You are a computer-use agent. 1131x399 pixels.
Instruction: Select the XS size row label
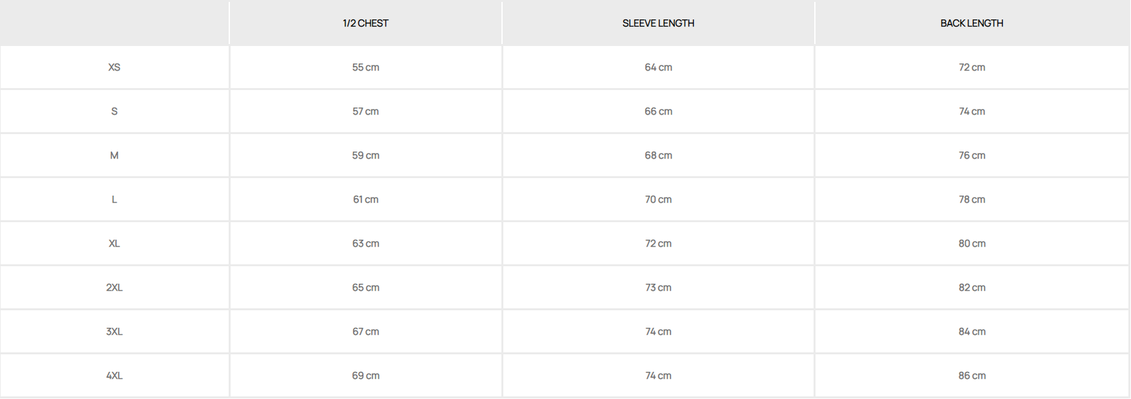[114, 67]
